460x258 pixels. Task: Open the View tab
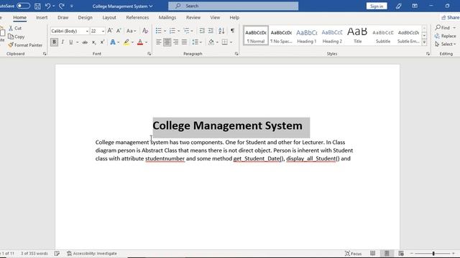(x=215, y=17)
